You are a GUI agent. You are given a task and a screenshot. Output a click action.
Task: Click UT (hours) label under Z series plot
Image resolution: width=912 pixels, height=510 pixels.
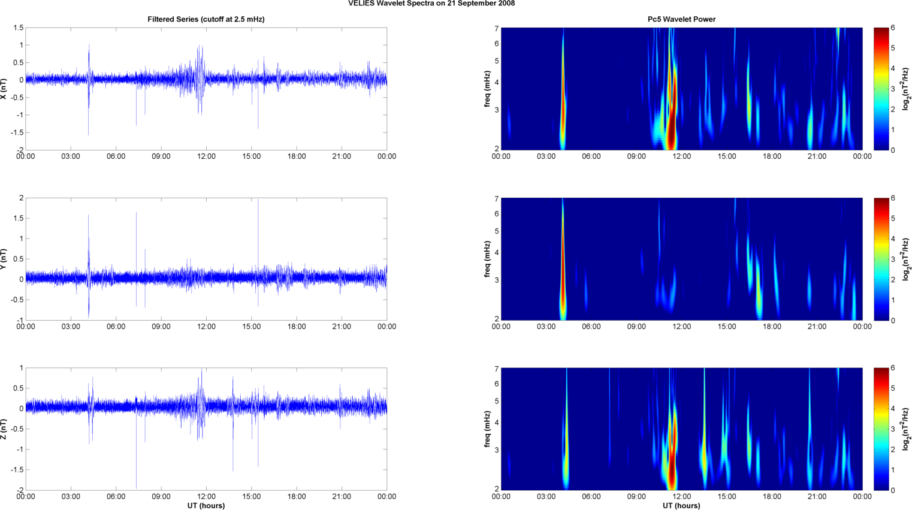pyautogui.click(x=206, y=506)
